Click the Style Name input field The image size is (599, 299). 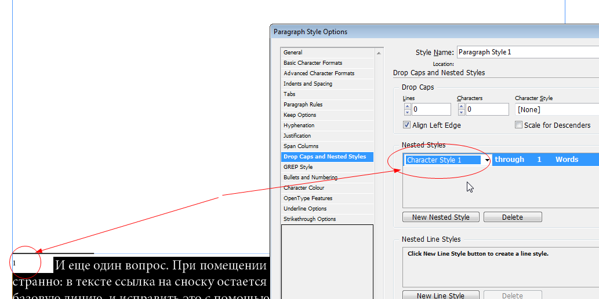(528, 52)
